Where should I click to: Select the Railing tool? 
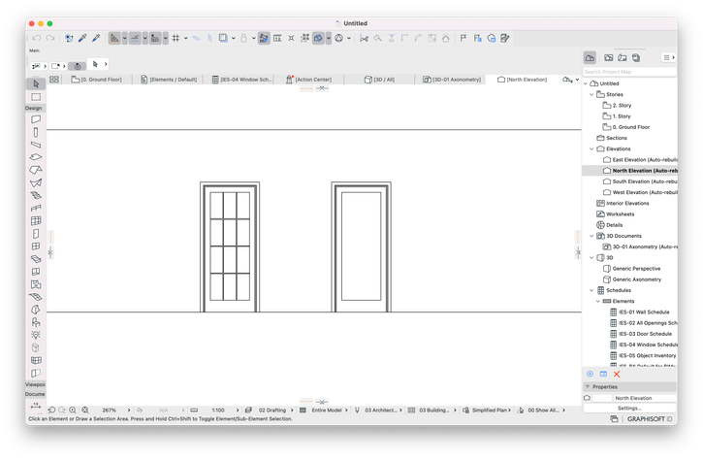pyautogui.click(x=36, y=208)
